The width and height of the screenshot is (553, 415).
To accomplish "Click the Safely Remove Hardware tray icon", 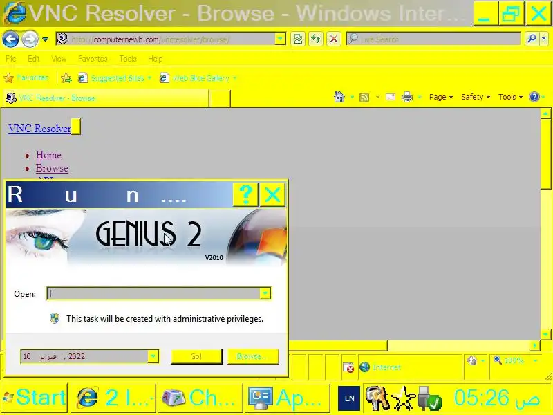I will (429, 399).
